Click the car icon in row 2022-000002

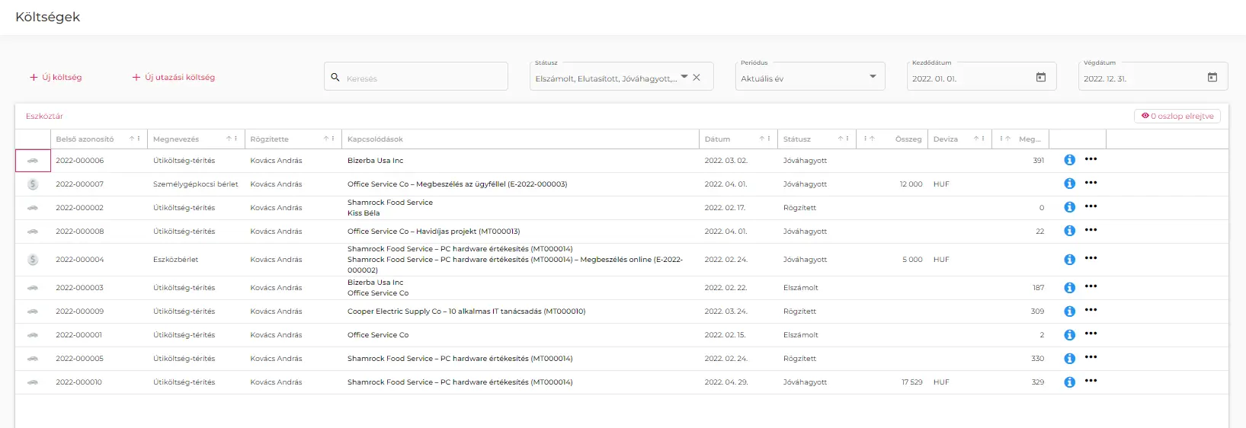tap(33, 208)
